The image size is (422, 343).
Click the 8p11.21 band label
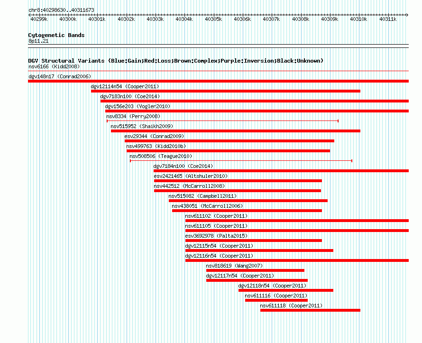(x=38, y=41)
